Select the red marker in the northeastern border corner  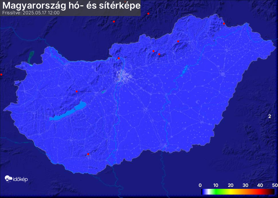[224, 24]
